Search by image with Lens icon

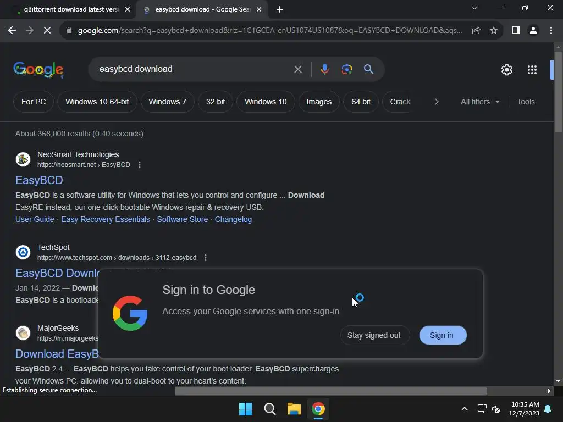point(347,69)
